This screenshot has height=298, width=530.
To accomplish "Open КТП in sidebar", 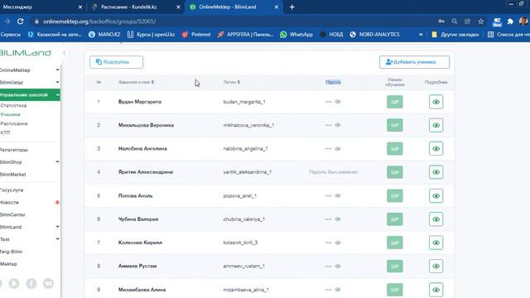I will click(5, 132).
